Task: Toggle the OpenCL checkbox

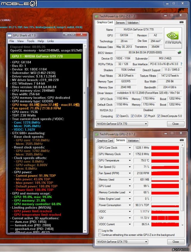Action: coord(117,116)
